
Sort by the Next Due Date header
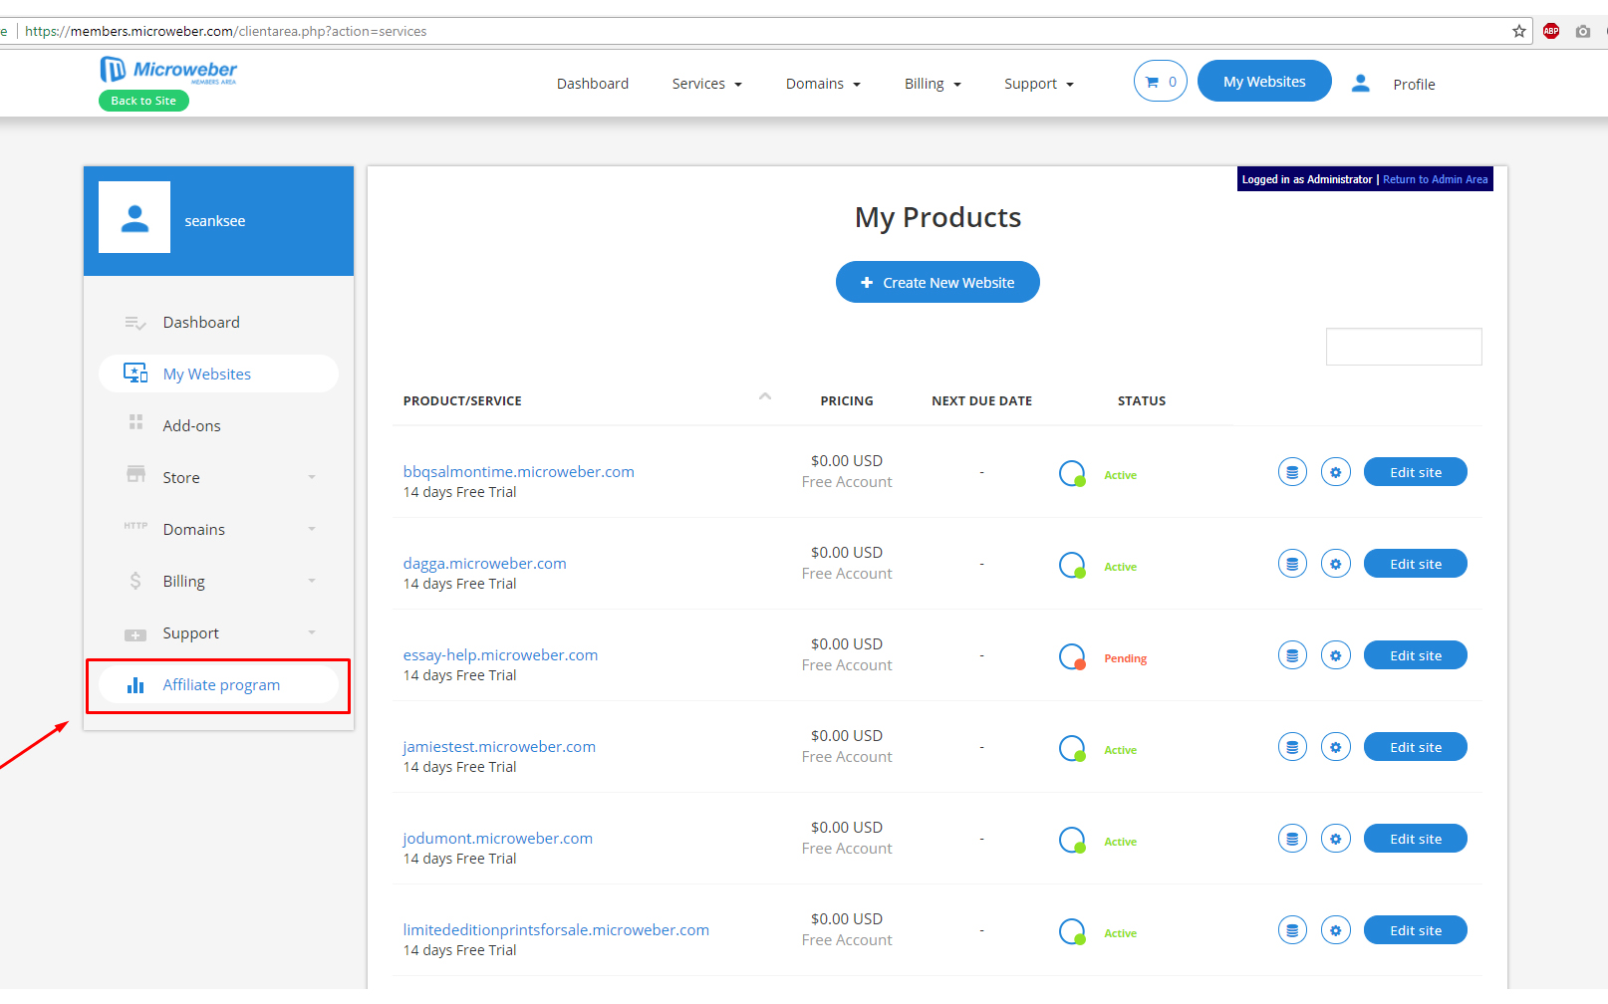[981, 400]
